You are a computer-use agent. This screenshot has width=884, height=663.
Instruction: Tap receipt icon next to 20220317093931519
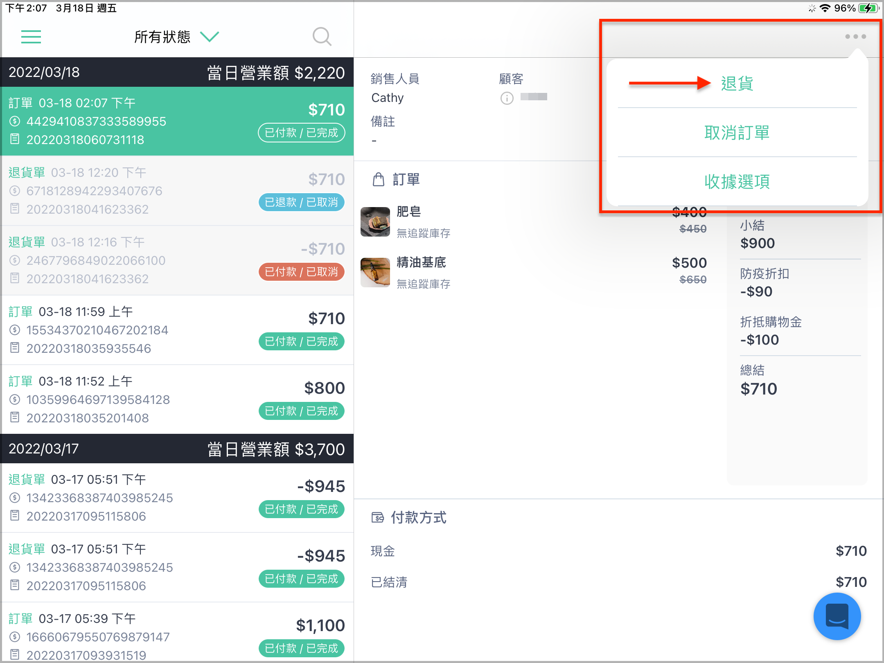15,654
